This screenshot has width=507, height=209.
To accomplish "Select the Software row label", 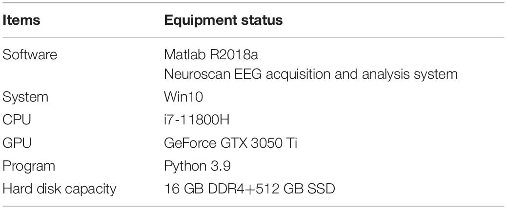I will [30, 55].
